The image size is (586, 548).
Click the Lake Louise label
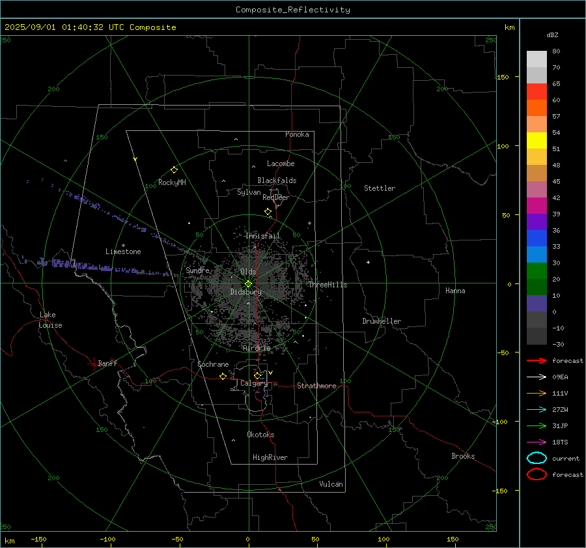click(x=50, y=320)
